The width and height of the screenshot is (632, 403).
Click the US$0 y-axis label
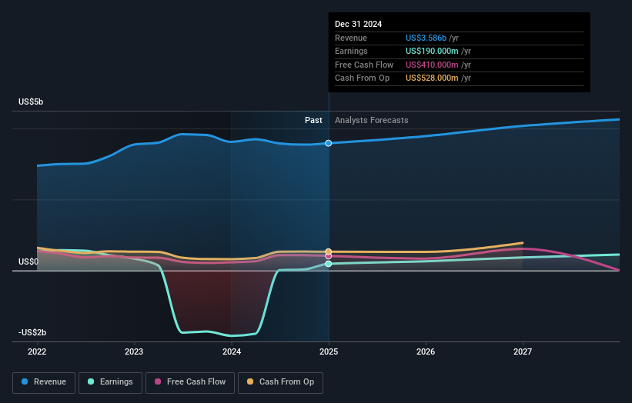[28, 261]
